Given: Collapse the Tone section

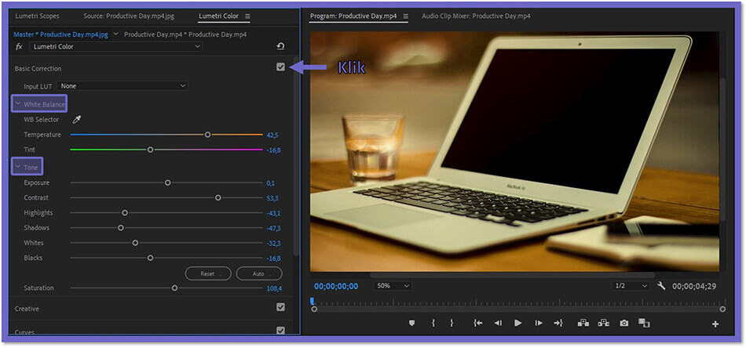Looking at the screenshot, I should (18, 167).
